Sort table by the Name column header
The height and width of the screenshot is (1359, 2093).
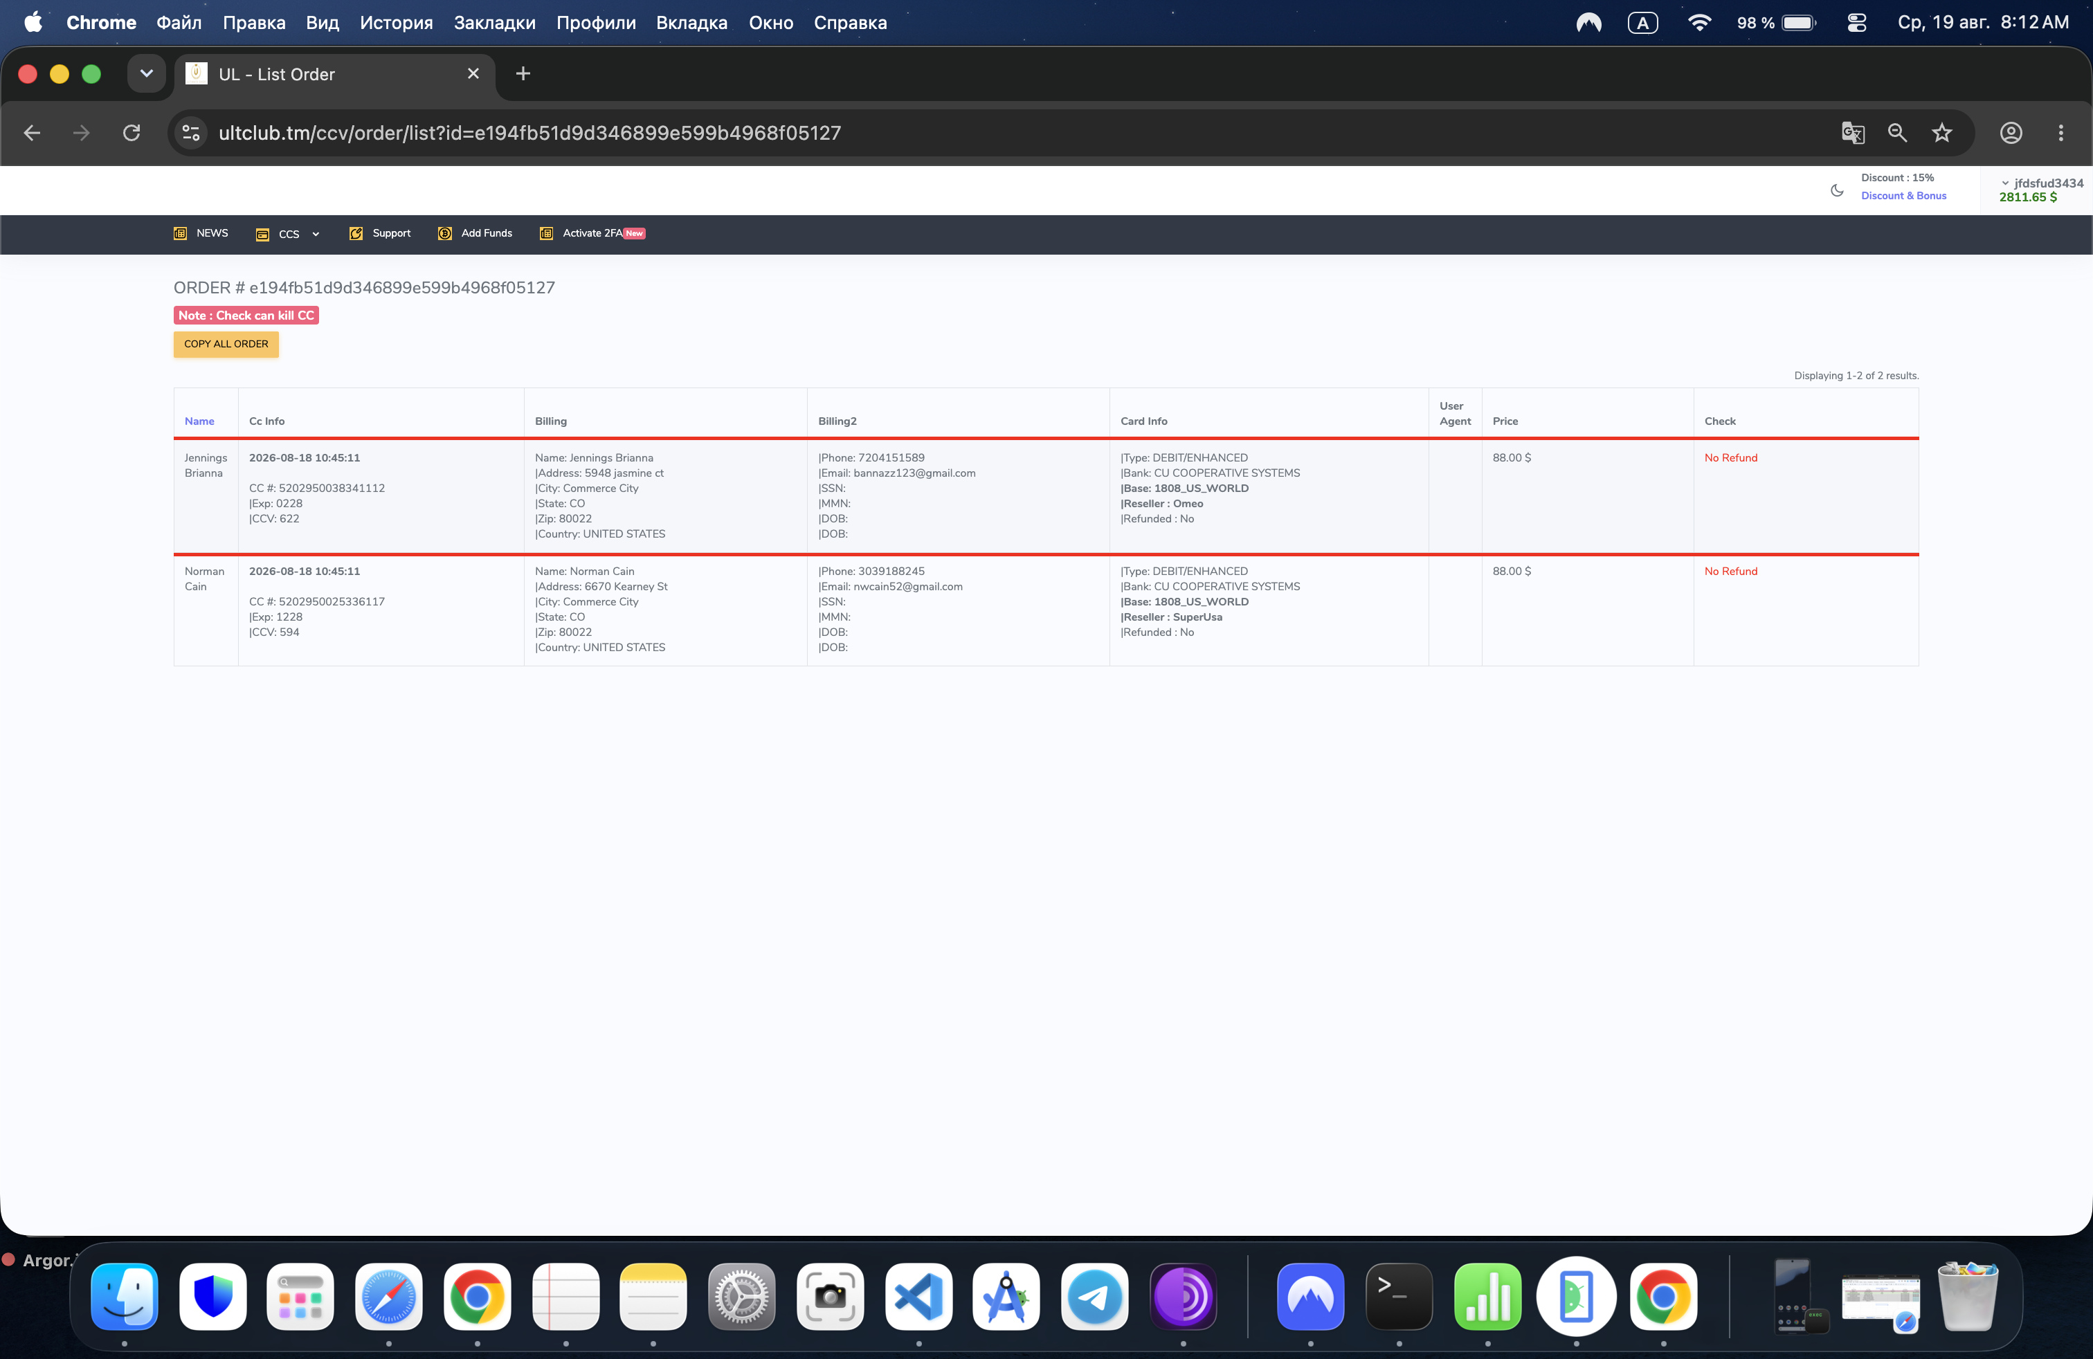coord(199,421)
